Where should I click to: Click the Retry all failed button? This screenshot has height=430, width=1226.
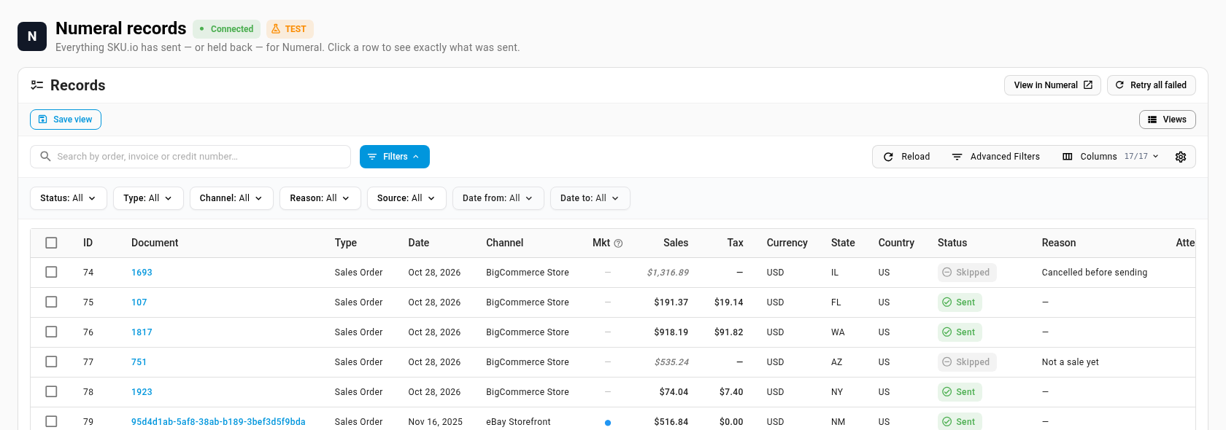click(x=1152, y=85)
